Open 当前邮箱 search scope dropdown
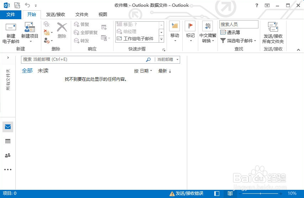Viewport: 304px width, 198px height. click(168, 60)
